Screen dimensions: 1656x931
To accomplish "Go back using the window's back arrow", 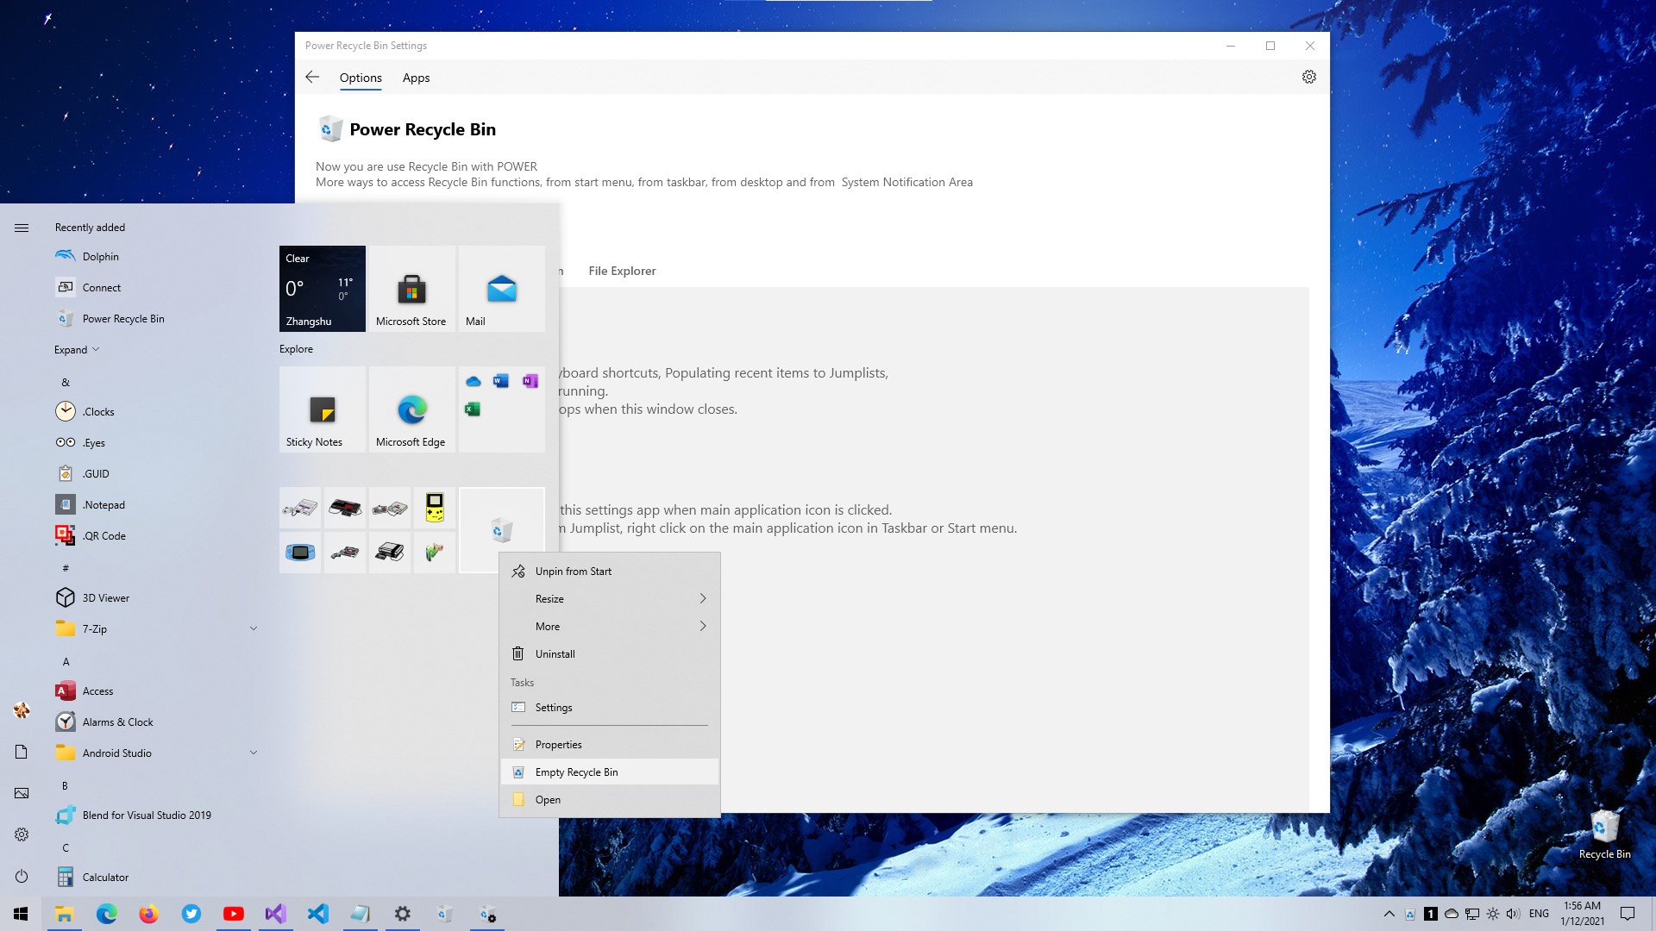I will (312, 78).
